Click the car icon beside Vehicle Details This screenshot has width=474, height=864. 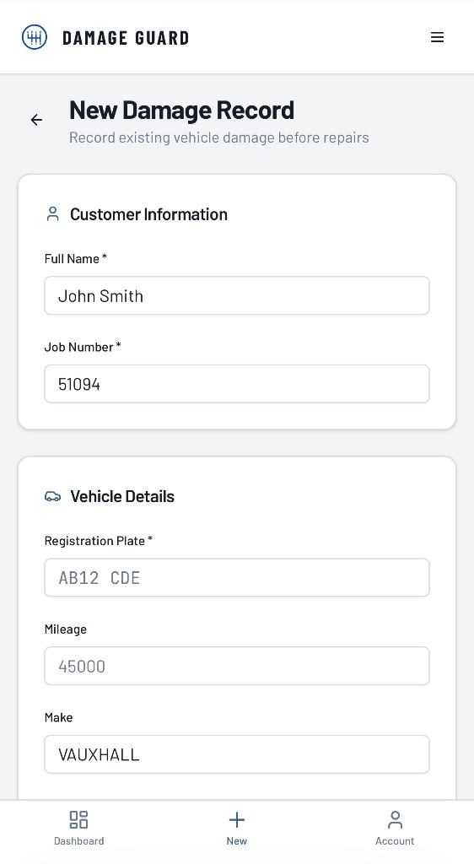pos(53,496)
